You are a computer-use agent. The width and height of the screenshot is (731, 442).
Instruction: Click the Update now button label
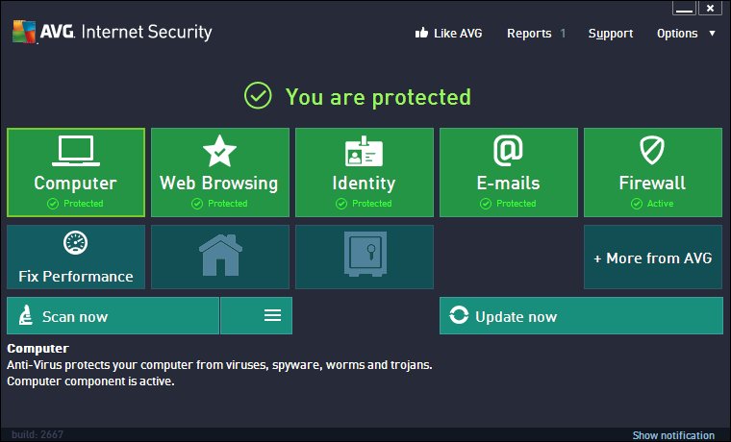[x=517, y=317]
